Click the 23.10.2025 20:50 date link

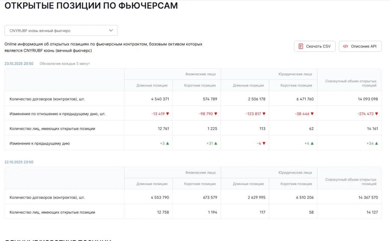tap(19, 64)
